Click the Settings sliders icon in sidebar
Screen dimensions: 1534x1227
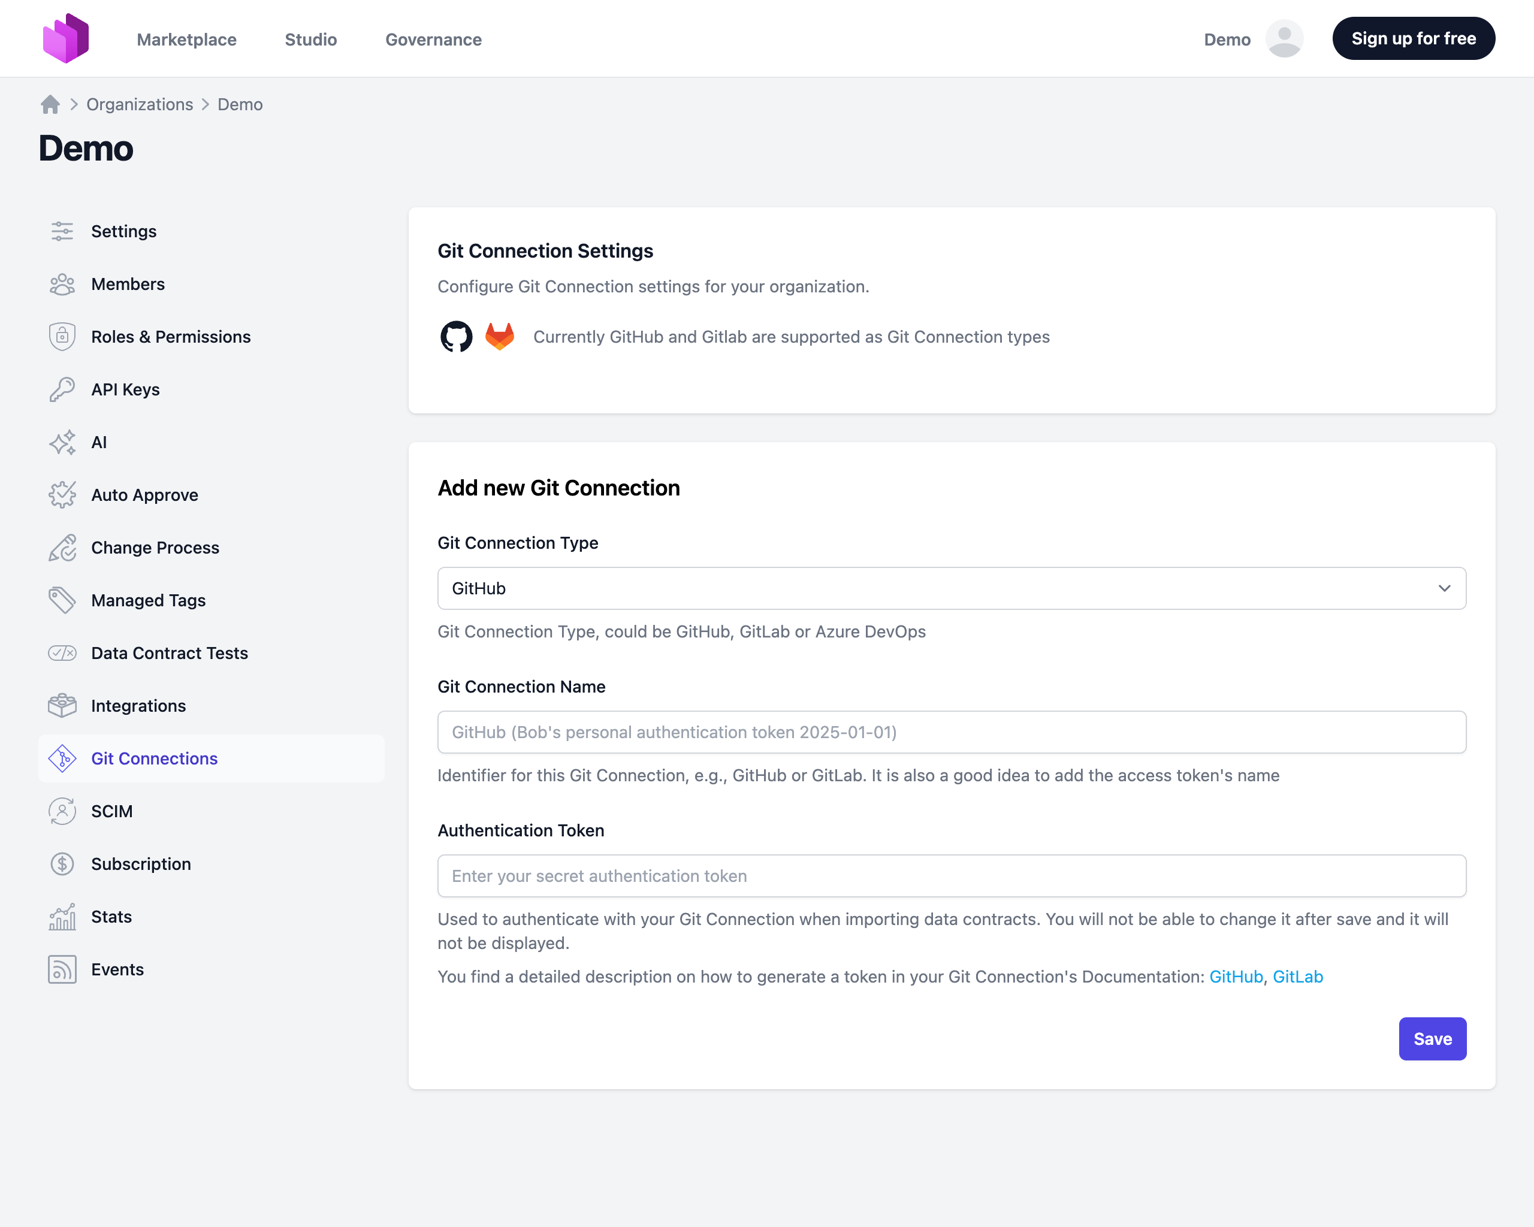tap(62, 231)
